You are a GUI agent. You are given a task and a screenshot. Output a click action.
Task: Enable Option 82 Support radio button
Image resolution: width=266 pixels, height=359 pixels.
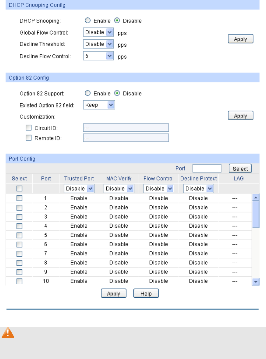(x=87, y=93)
